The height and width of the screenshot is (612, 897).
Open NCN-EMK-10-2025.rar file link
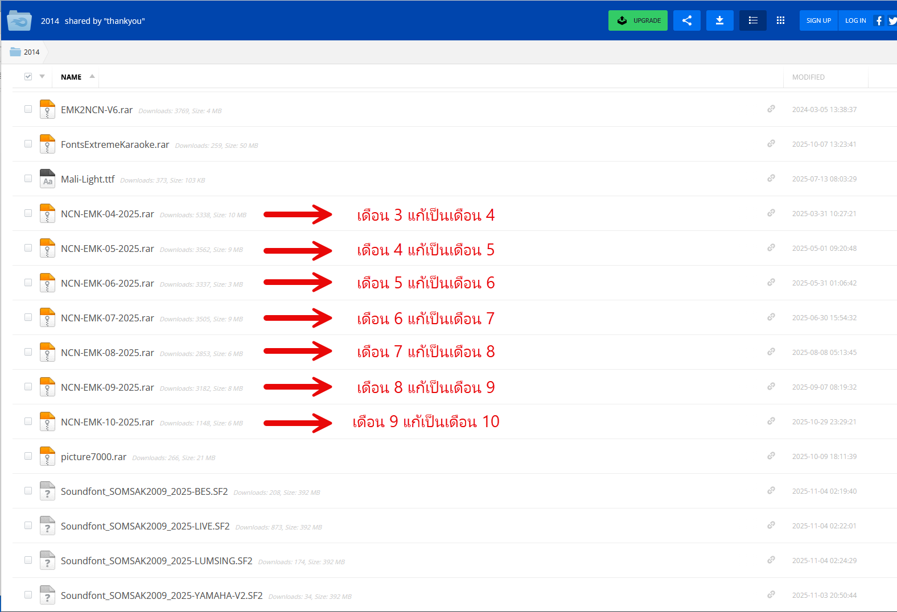click(x=108, y=422)
